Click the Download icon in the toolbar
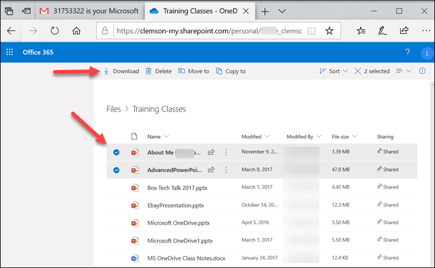This screenshot has height=268, width=435. tap(106, 71)
